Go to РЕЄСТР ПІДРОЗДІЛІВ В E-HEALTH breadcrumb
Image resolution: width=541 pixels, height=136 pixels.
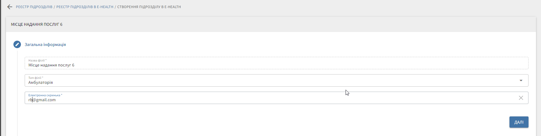[x=85, y=7]
